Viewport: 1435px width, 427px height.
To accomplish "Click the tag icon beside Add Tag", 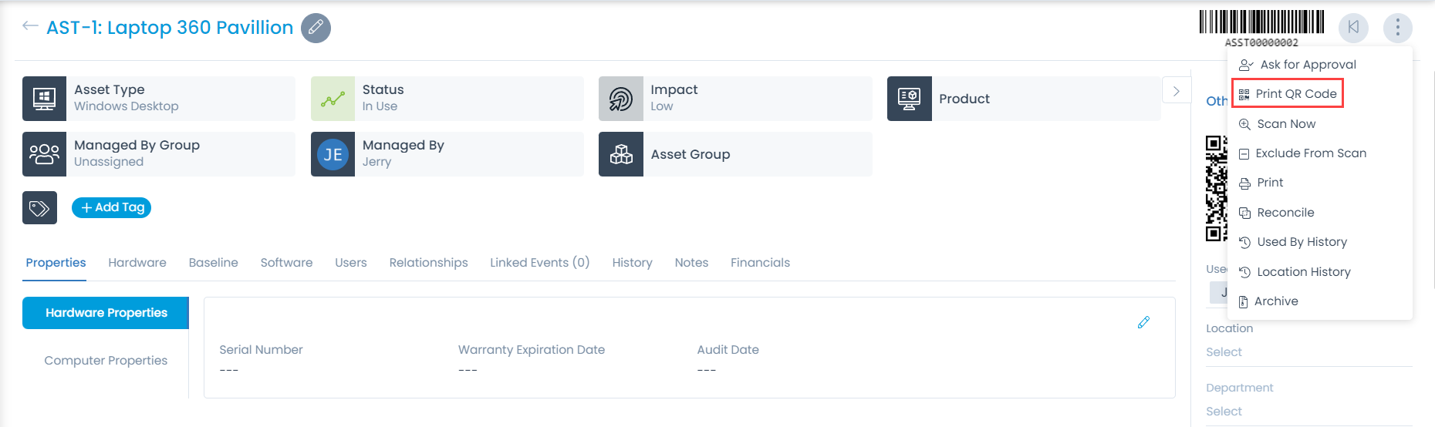I will click(x=39, y=208).
